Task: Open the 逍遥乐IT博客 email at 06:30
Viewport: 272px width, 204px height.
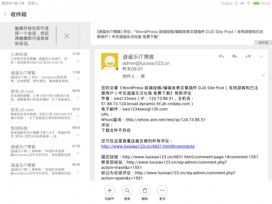Action: coord(45,169)
